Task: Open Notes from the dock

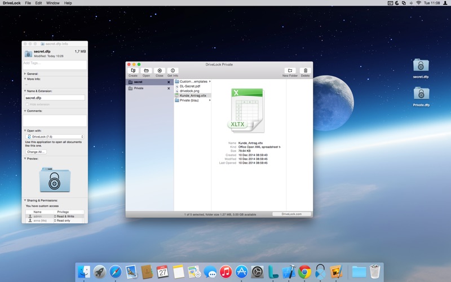Action: (178, 272)
